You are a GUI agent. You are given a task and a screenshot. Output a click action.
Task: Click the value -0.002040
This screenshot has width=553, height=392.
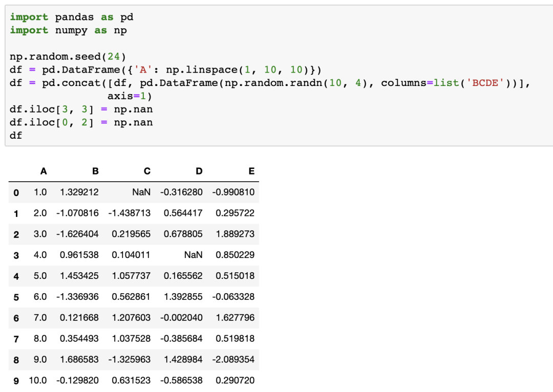[181, 318]
